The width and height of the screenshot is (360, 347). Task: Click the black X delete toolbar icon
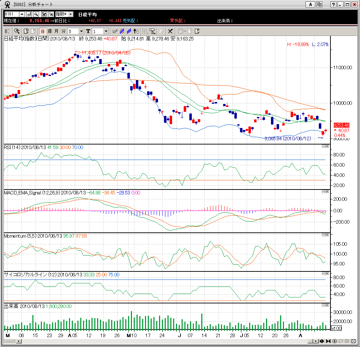pyautogui.click(x=170, y=31)
